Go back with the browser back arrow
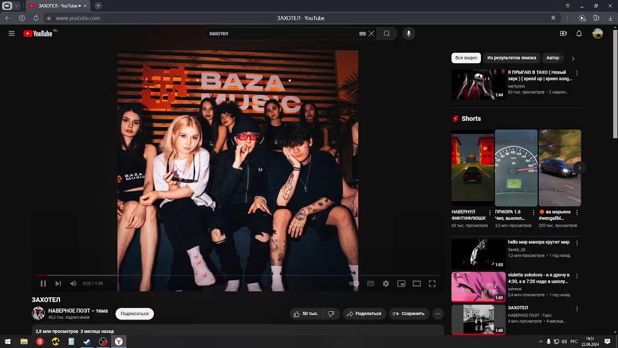The width and height of the screenshot is (618, 348). 8,18
